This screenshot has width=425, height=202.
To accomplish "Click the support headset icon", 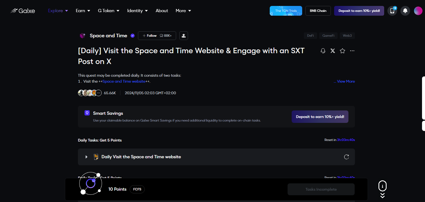I will point(323,51).
